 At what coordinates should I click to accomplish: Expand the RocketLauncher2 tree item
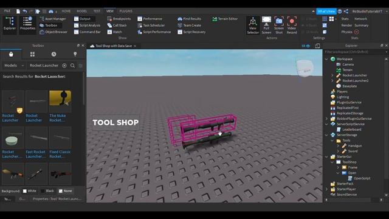(332, 81)
